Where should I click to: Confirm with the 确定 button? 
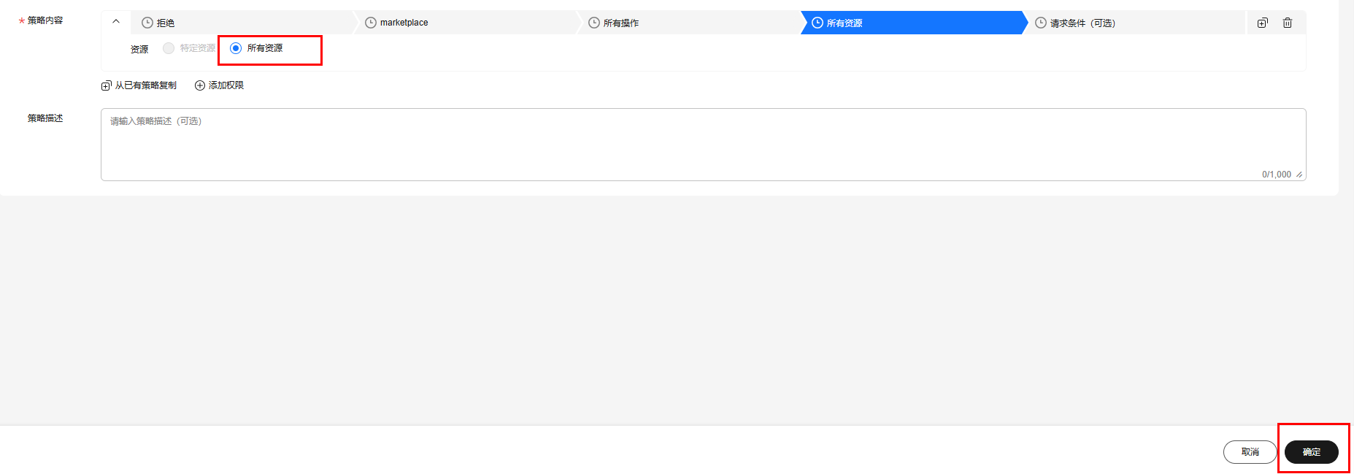tap(1311, 452)
